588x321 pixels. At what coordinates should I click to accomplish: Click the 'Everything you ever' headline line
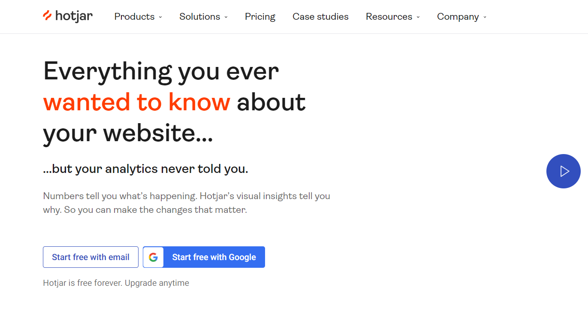click(x=161, y=72)
